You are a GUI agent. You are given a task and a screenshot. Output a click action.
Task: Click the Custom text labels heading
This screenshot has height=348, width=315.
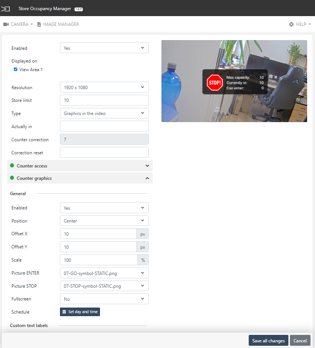point(29,326)
